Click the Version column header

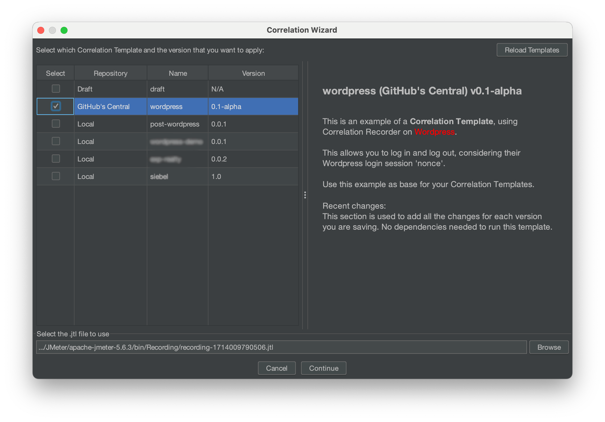(253, 73)
